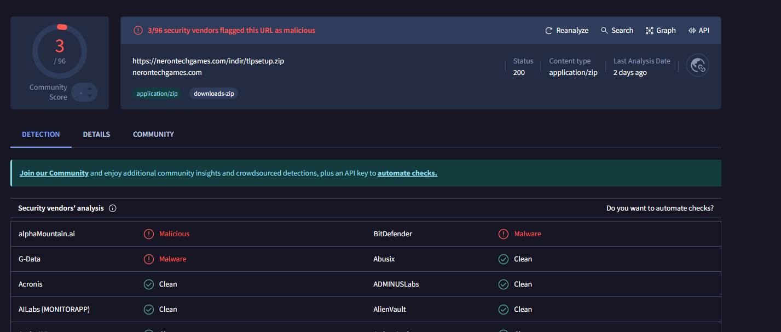Click the Community Score label
The width and height of the screenshot is (781, 332).
(48, 92)
